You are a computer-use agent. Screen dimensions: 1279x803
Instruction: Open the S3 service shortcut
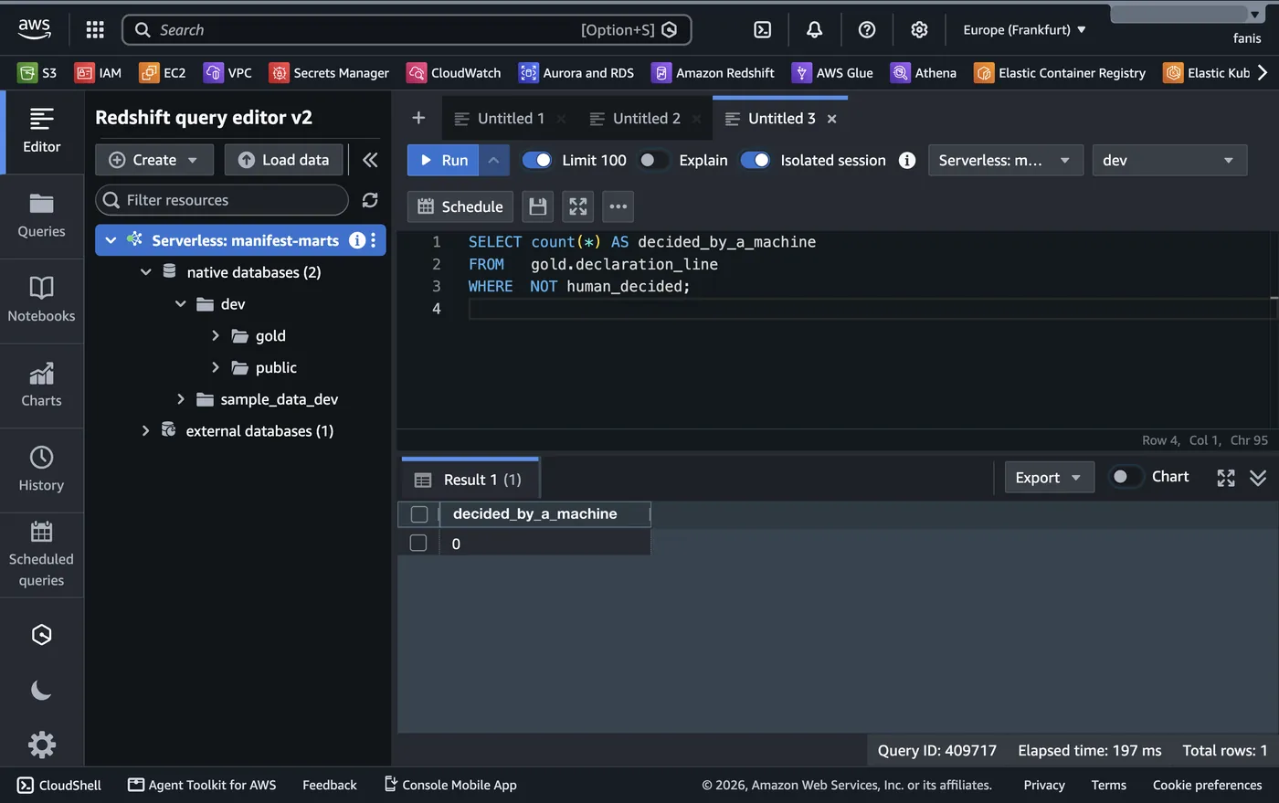(37, 72)
